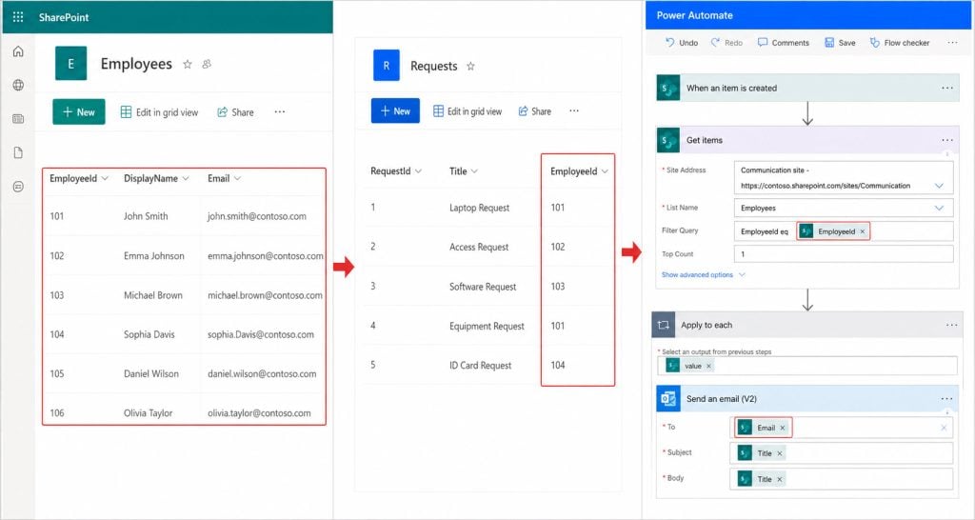Select the 'Select an output from previous steps' field

(807, 366)
